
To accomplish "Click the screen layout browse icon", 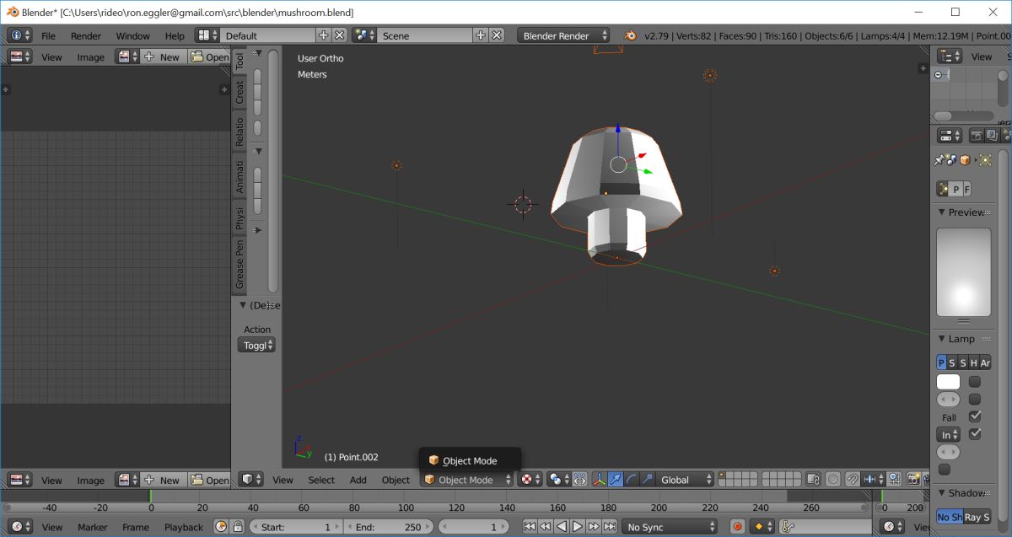I will pos(207,35).
